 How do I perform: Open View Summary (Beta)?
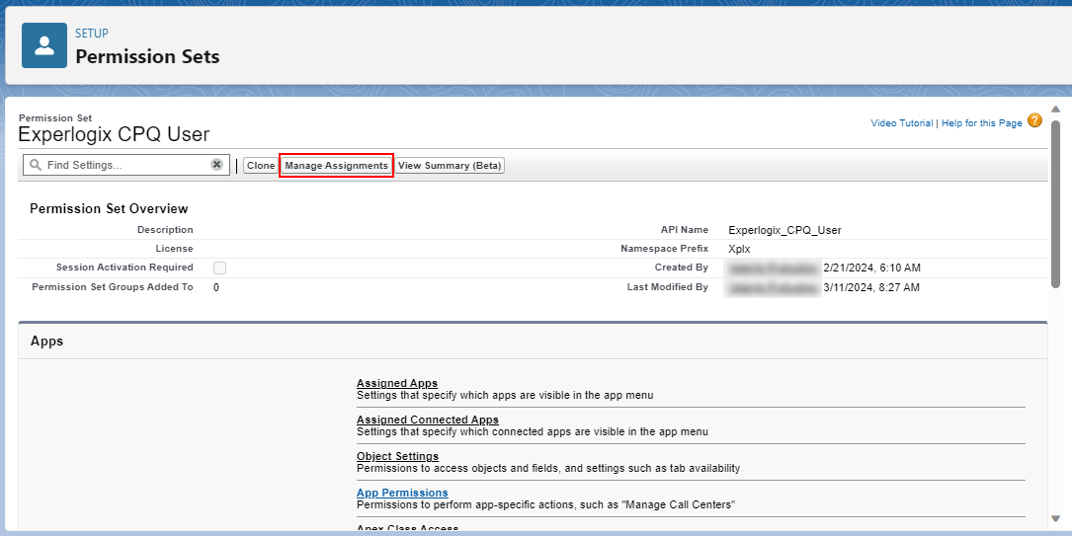pyautogui.click(x=450, y=165)
